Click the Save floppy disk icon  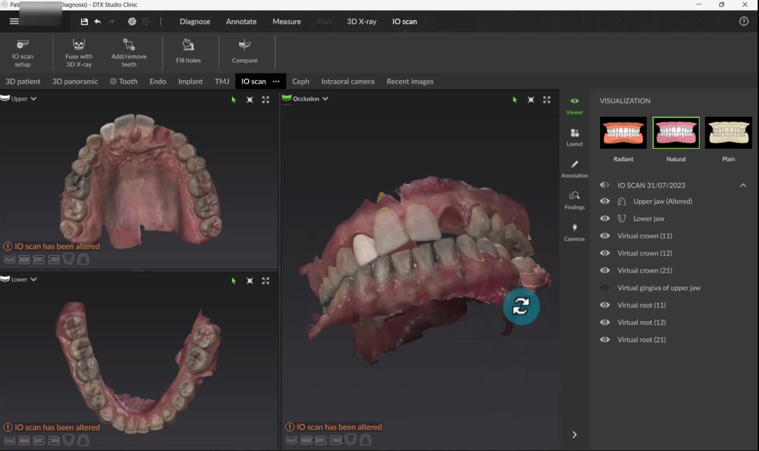tap(84, 22)
